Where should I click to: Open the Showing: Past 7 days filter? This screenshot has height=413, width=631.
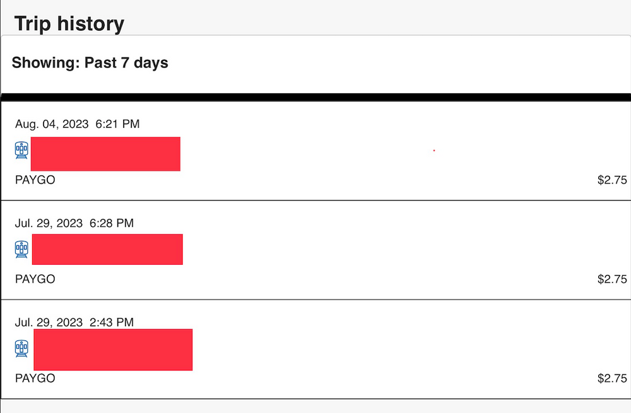[x=90, y=62]
